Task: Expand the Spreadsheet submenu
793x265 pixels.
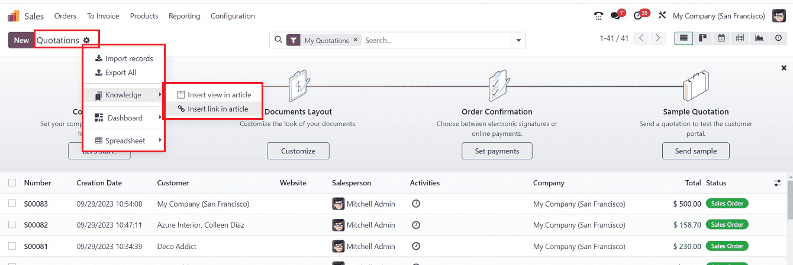Action: click(x=124, y=140)
